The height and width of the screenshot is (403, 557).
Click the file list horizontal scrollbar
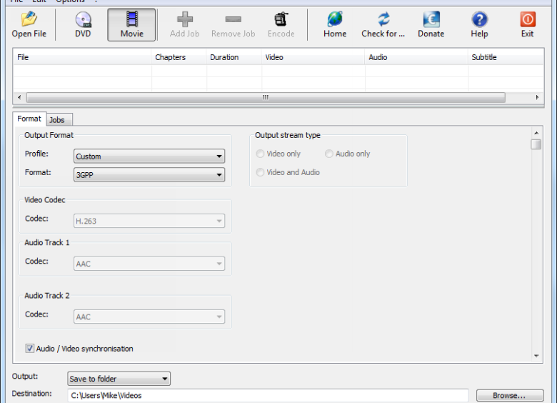(265, 97)
